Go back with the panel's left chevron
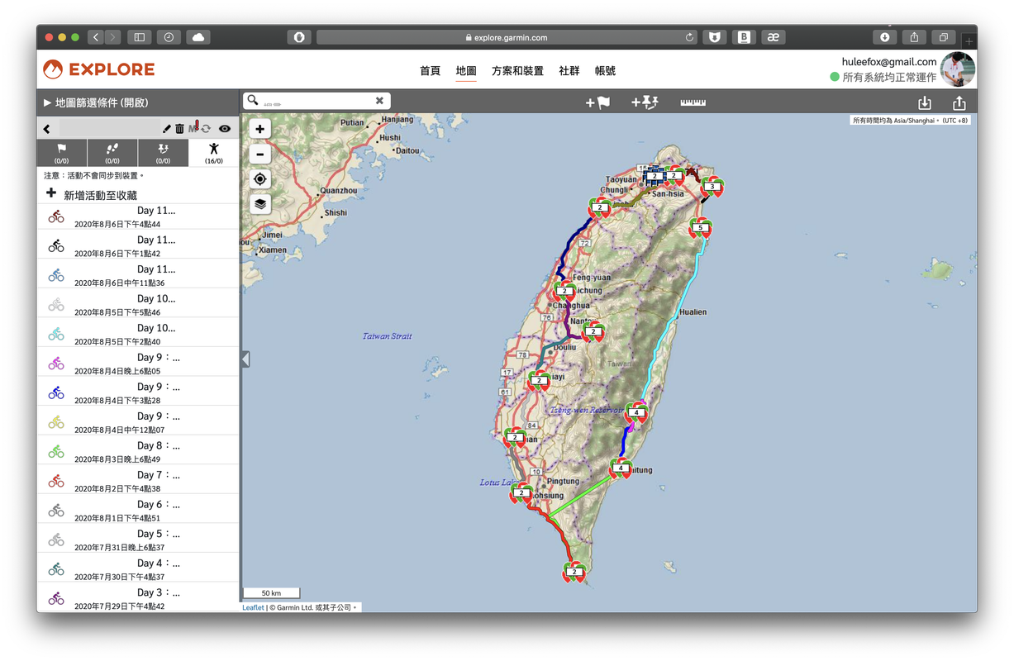 click(47, 129)
